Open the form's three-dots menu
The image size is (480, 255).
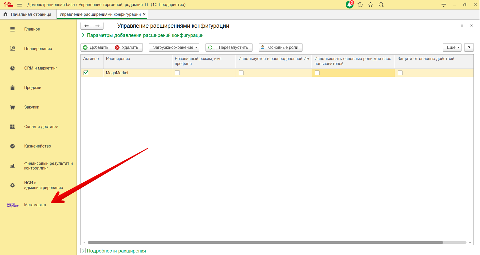[x=462, y=25]
